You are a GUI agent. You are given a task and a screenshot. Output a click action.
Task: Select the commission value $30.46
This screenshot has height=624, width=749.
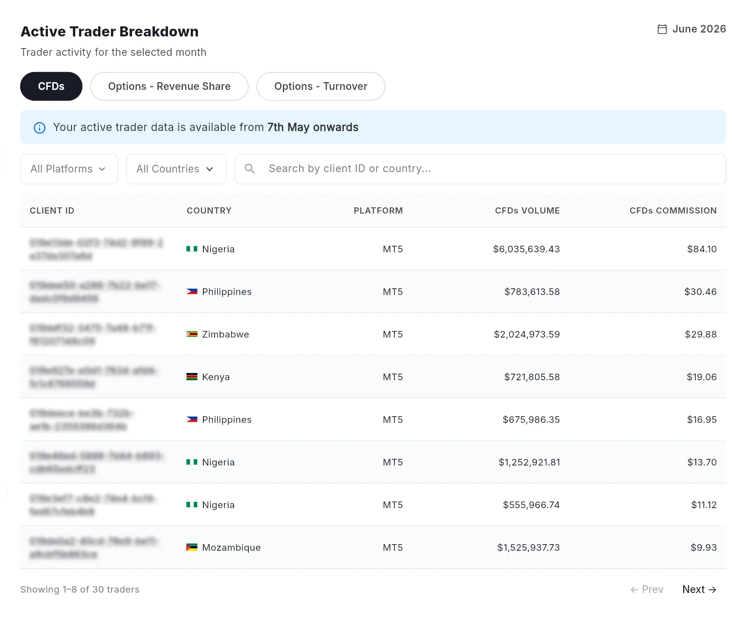pyautogui.click(x=700, y=292)
